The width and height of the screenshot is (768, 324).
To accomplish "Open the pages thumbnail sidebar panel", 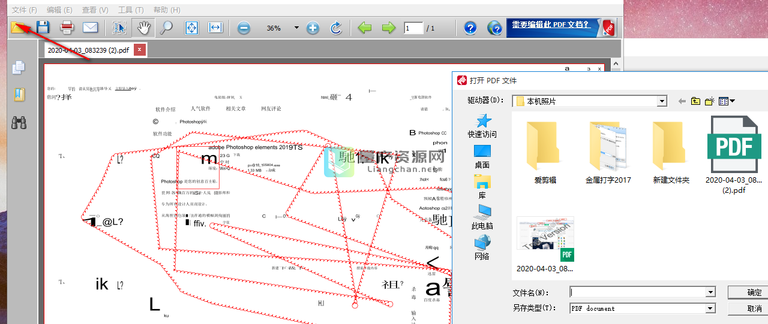I will tap(19, 68).
